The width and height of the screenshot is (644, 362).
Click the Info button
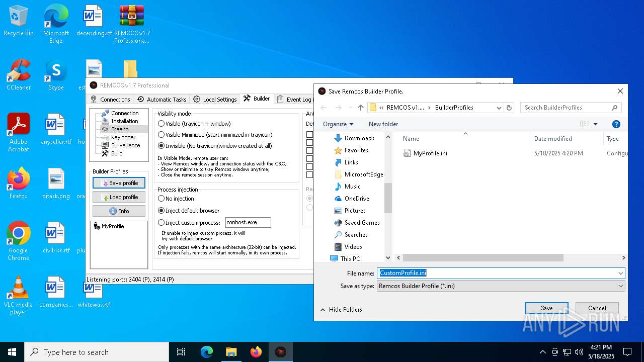coord(119,211)
